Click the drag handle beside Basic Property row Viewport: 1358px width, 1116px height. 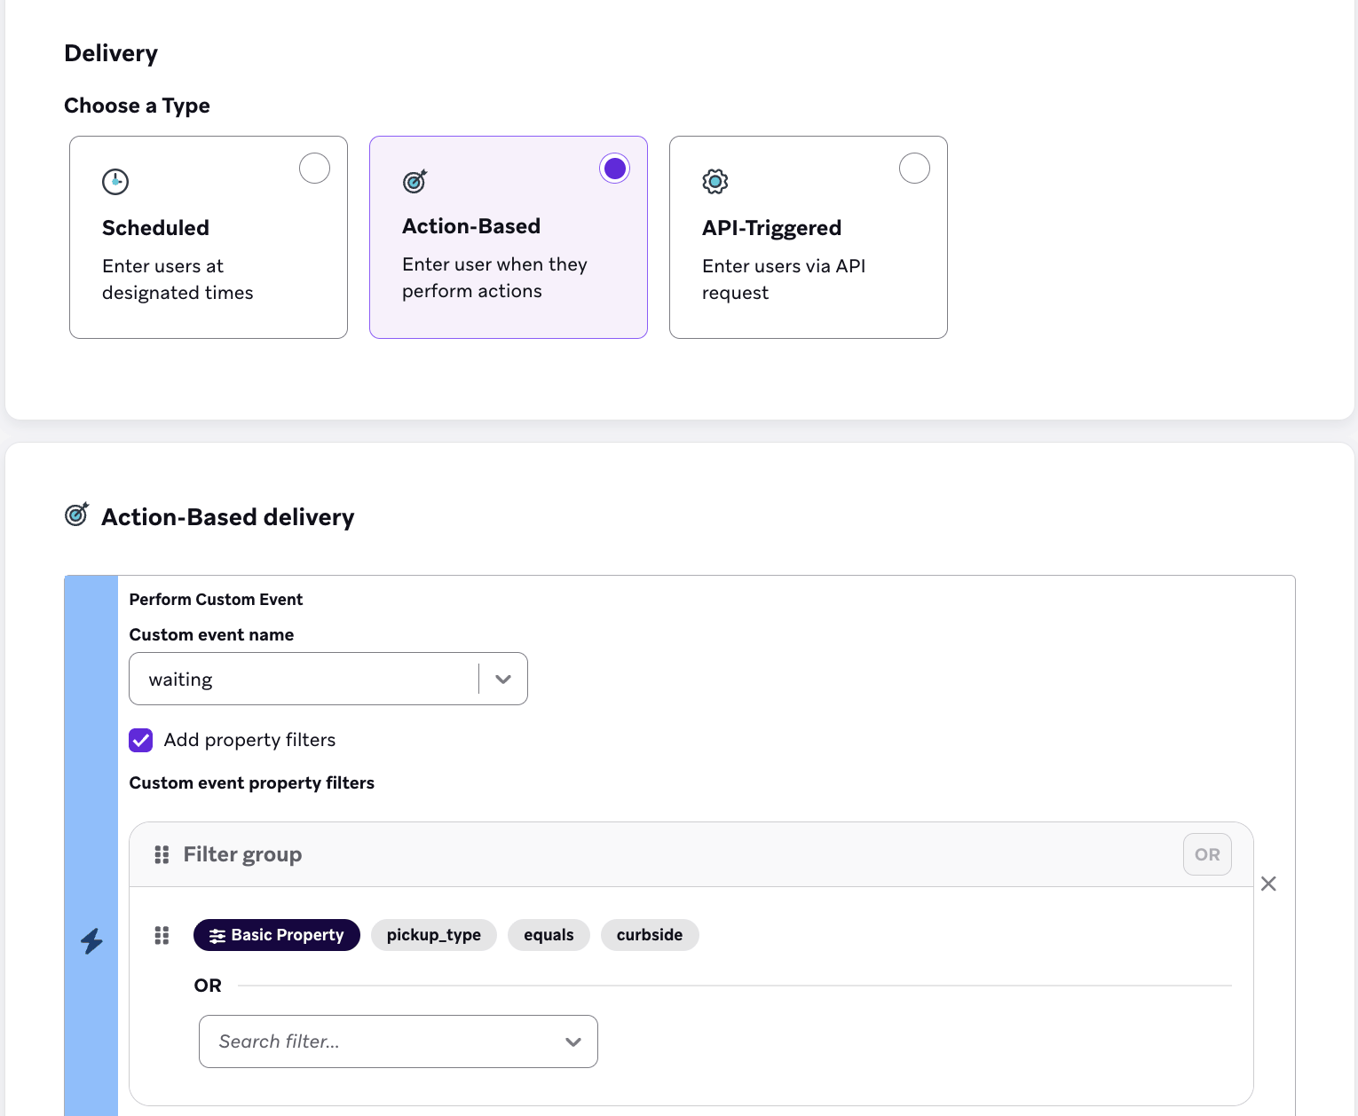click(x=161, y=935)
